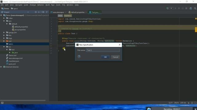197x110 pixels.
Task: Collapse the Demo [executesoapui] root node
Action: tap(1, 15)
